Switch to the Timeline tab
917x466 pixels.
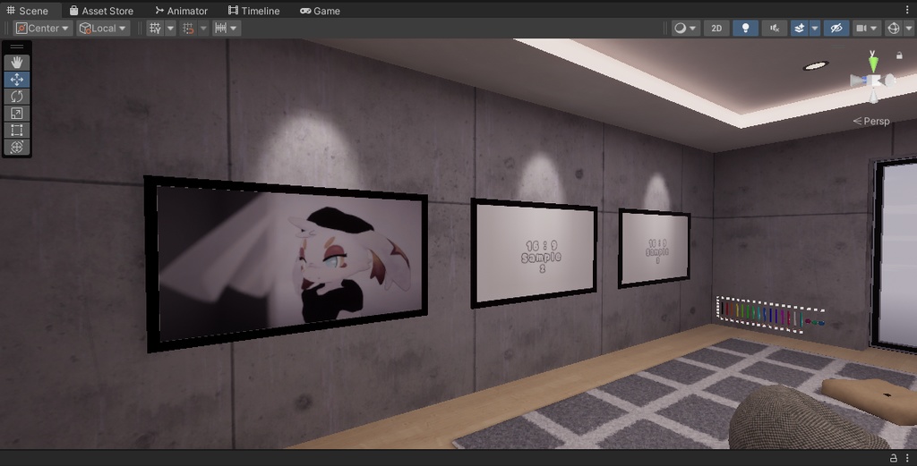tap(253, 11)
